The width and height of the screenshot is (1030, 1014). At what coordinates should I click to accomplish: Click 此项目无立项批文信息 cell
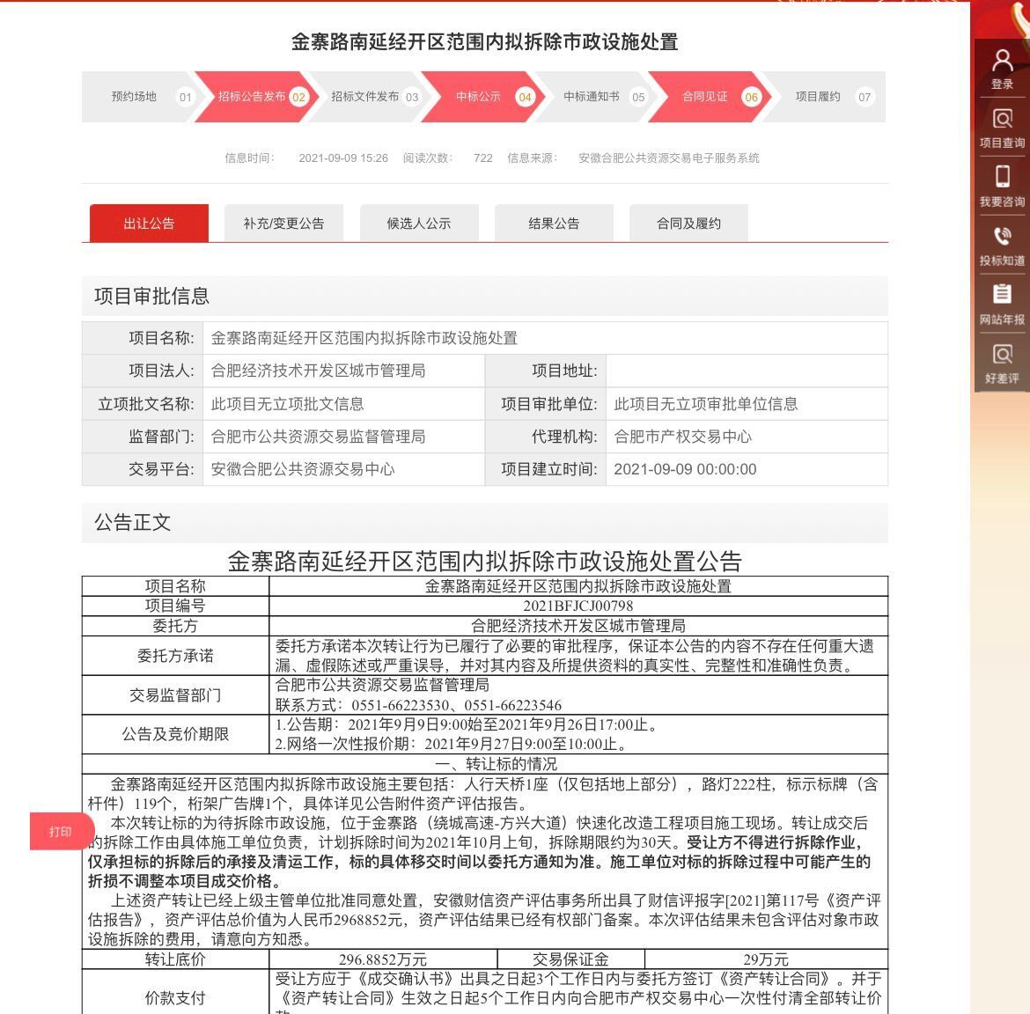tap(287, 404)
